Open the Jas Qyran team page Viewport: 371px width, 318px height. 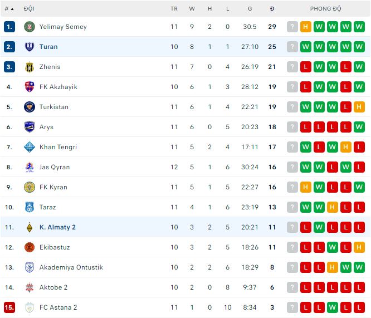[55, 167]
